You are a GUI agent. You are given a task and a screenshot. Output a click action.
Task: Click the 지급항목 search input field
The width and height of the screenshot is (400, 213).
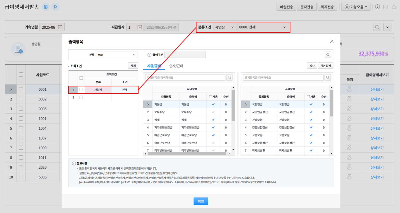(185, 77)
